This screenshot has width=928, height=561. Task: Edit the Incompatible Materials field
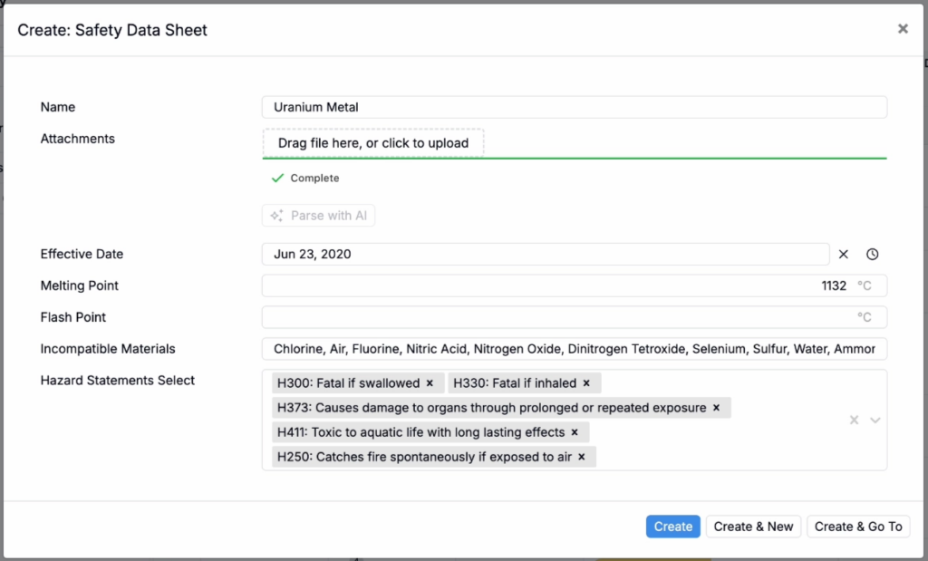pyautogui.click(x=574, y=349)
